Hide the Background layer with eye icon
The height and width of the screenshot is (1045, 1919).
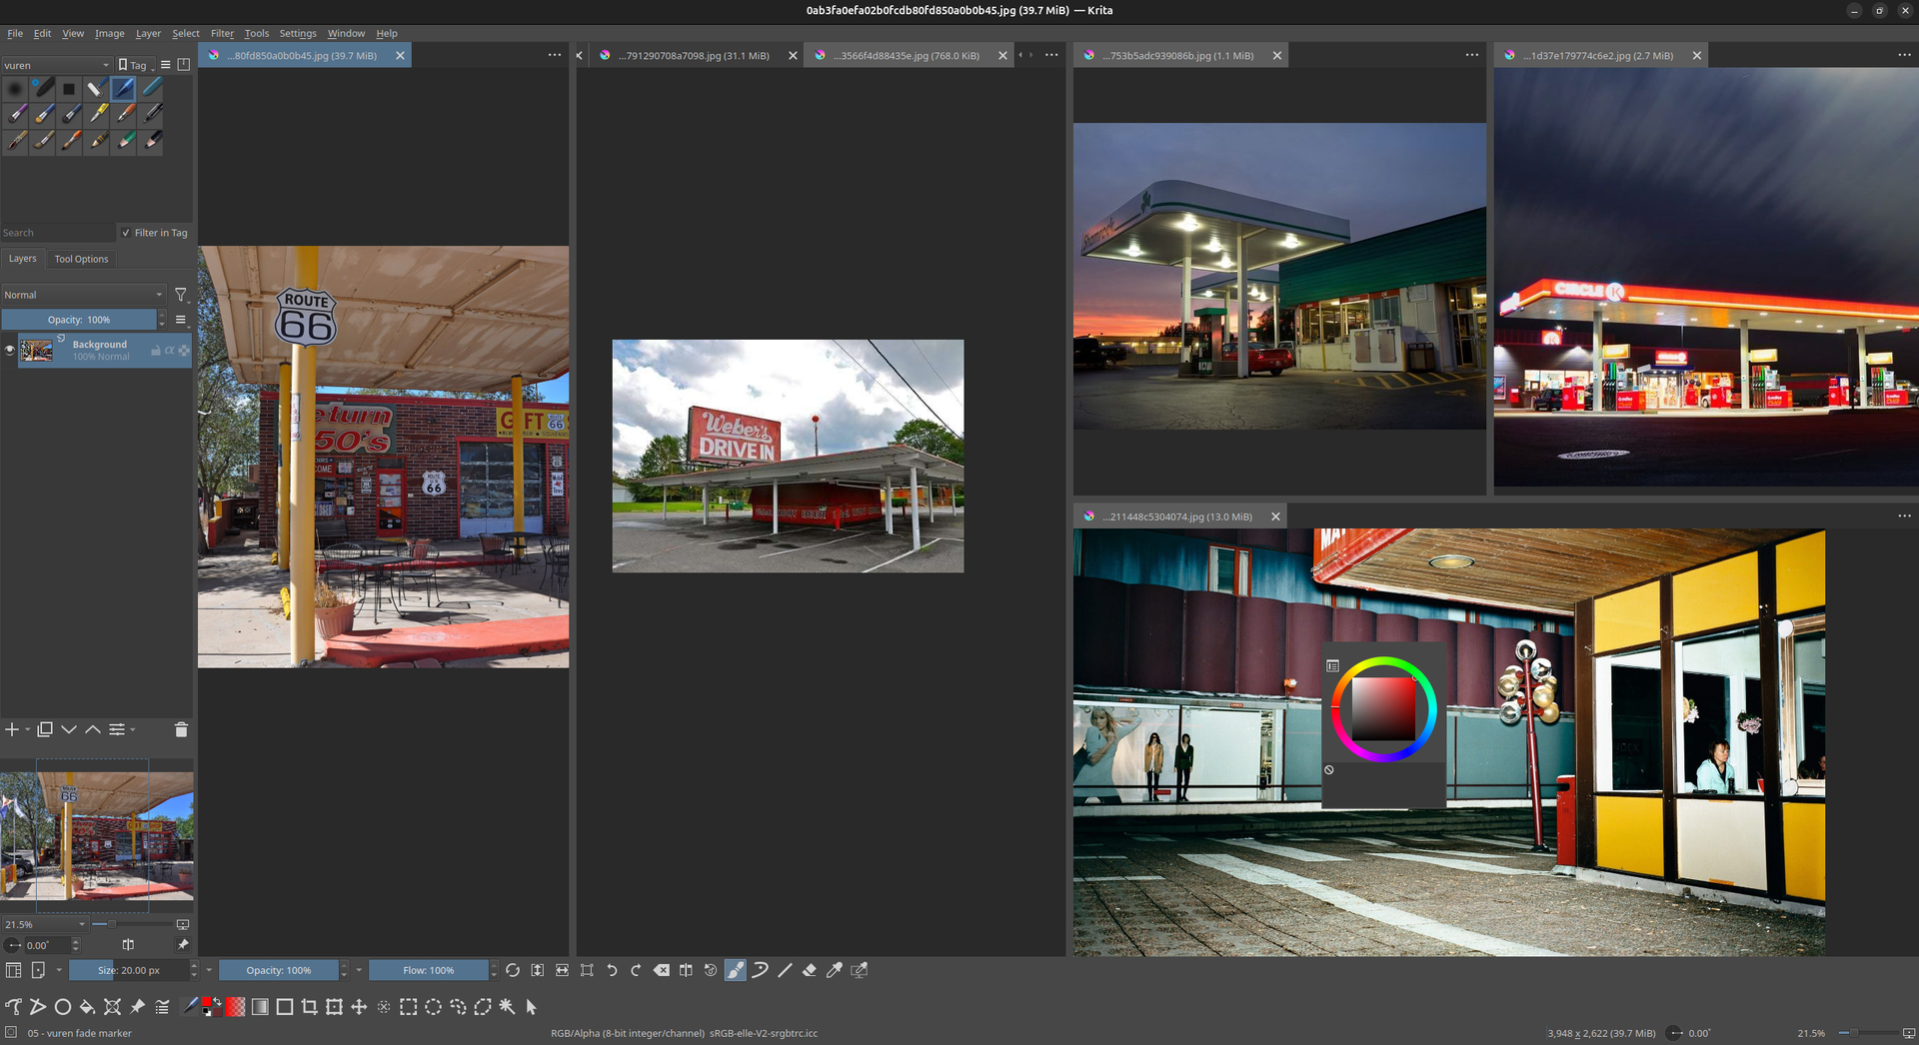[x=10, y=350]
